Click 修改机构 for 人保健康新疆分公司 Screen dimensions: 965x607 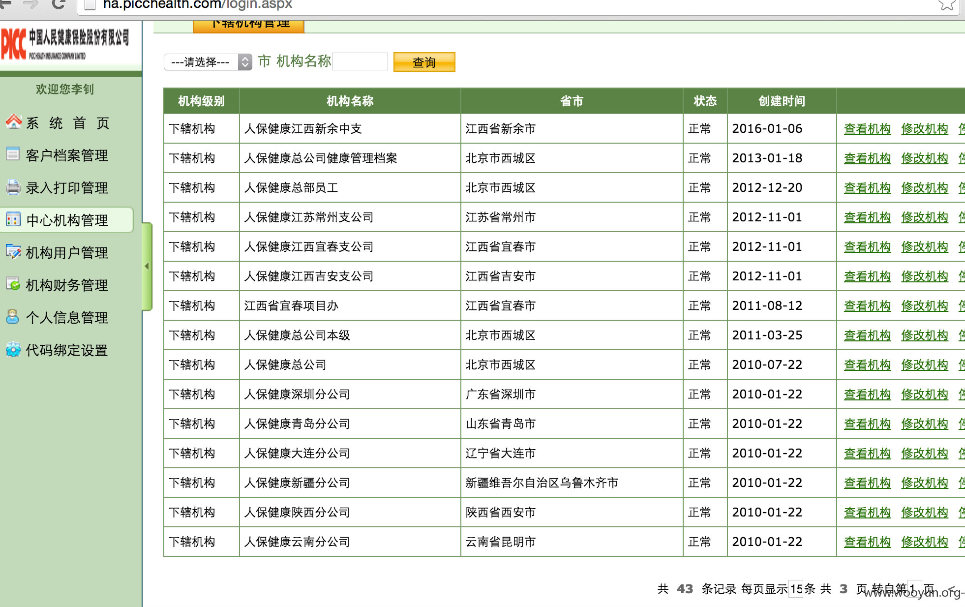924,483
